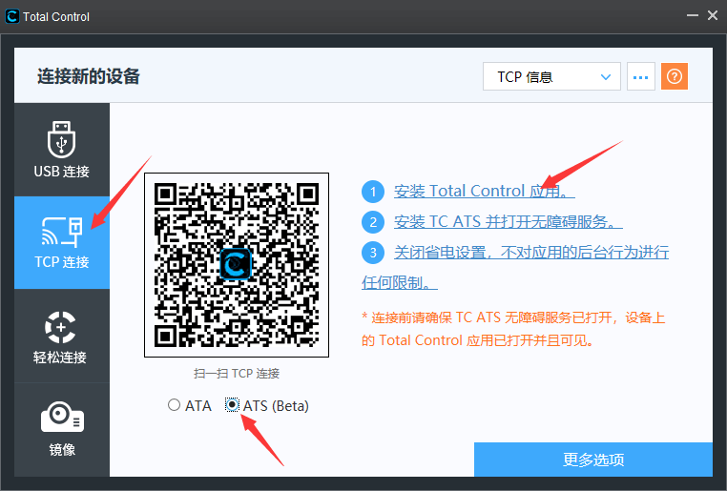Click the USB connection plug icon
The height and width of the screenshot is (491, 727).
[61, 139]
